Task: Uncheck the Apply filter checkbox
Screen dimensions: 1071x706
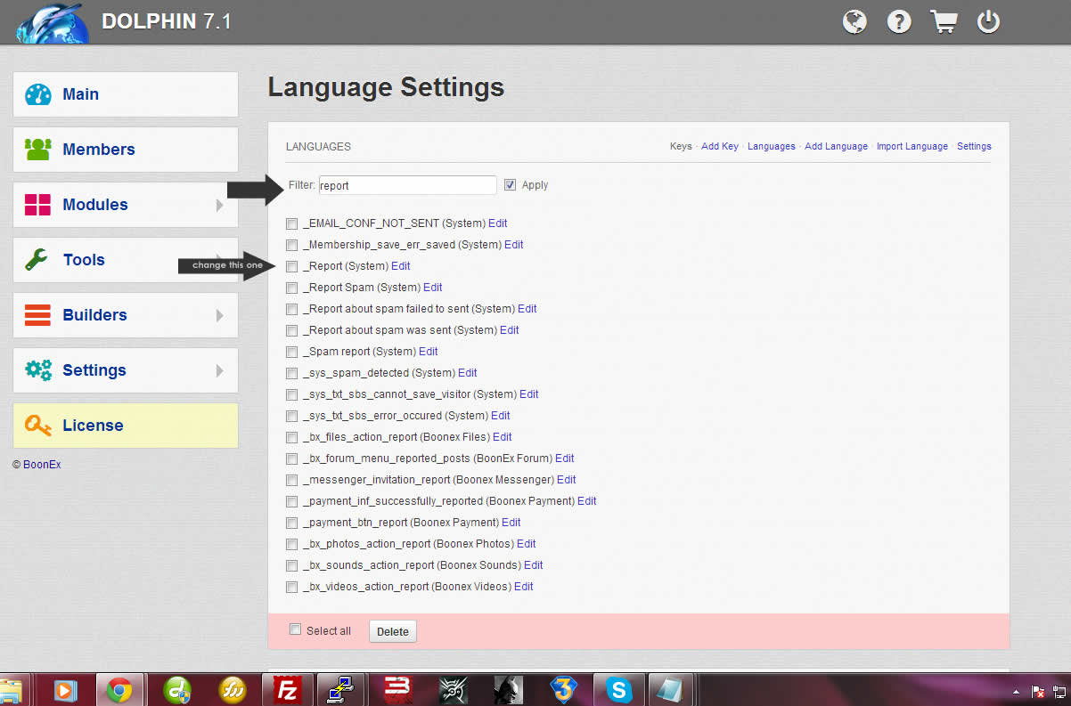Action: (x=510, y=185)
